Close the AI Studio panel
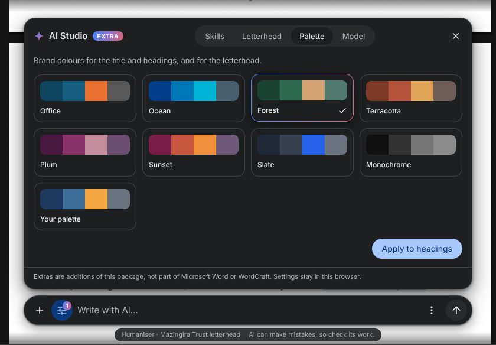The width and height of the screenshot is (496, 345). click(x=455, y=36)
